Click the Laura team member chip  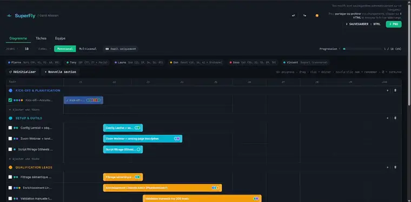click(139, 63)
